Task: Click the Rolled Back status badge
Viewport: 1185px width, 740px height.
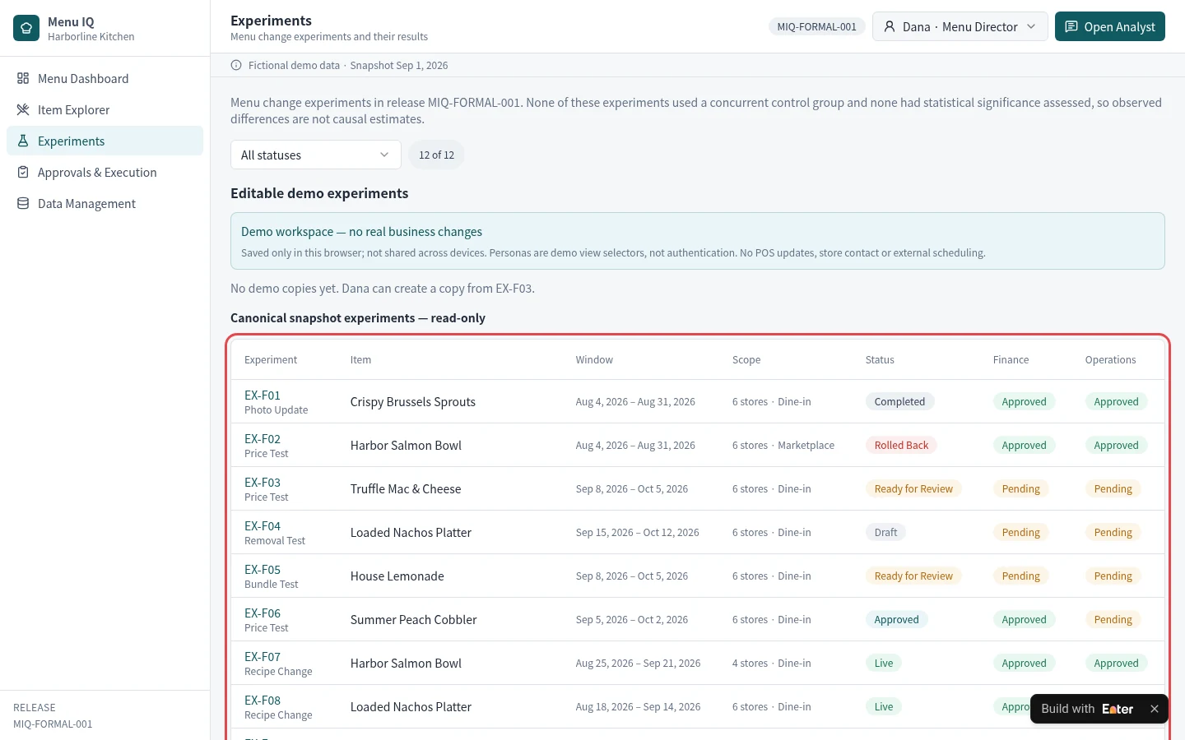Action: coord(901,445)
